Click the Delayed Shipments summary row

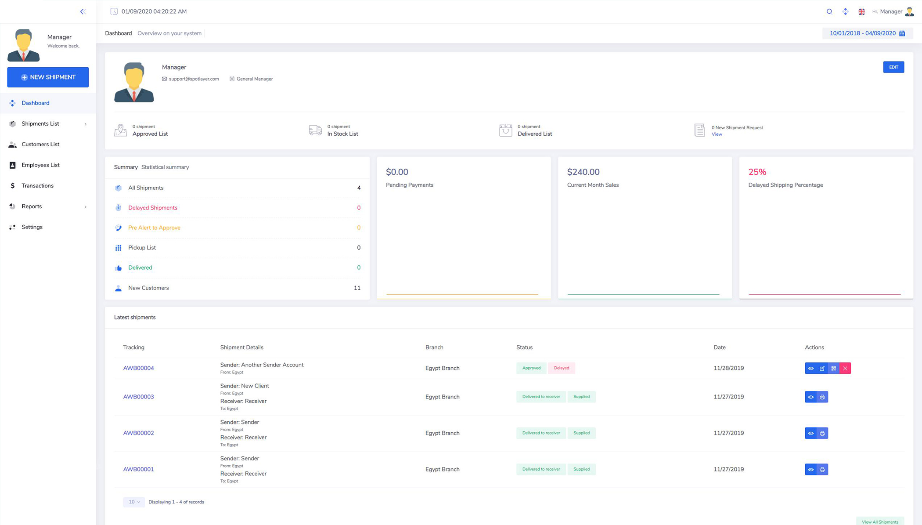237,208
